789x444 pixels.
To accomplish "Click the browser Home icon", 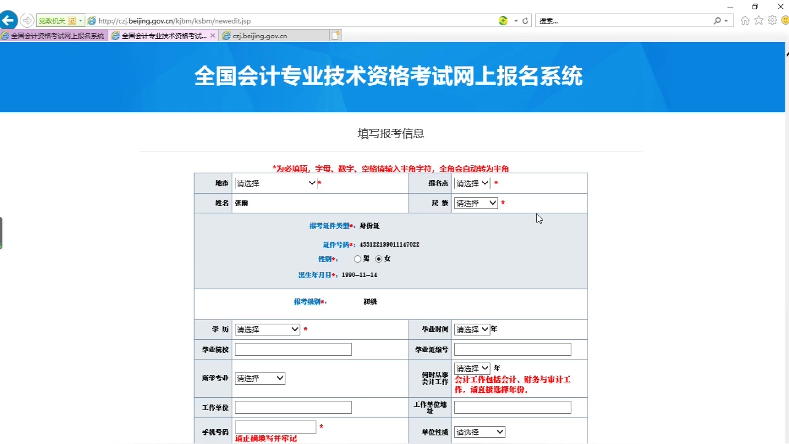I will pos(745,20).
